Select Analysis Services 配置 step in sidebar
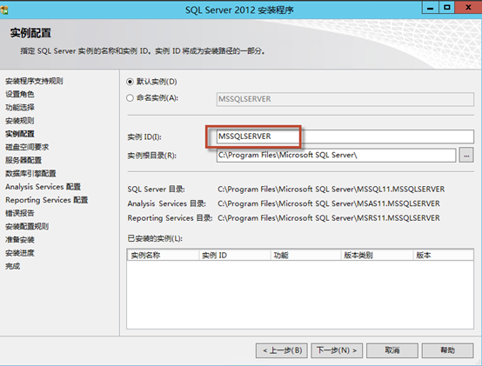Screen dimensions: 482x366 coord(43,187)
